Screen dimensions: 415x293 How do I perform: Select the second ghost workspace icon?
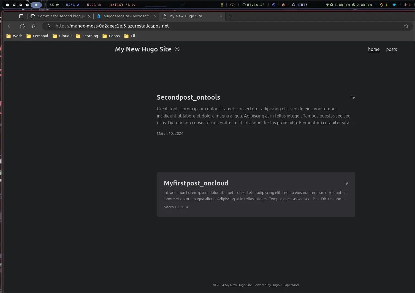(14, 5)
